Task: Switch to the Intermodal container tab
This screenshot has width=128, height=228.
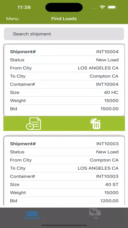Action: 32,215
